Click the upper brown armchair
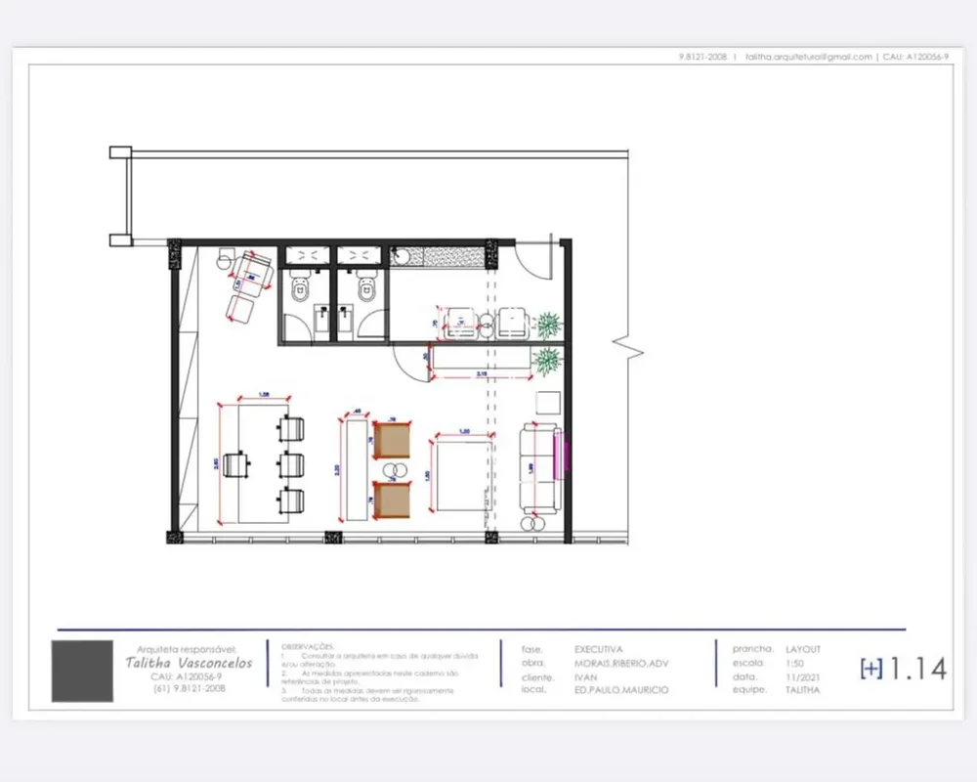The width and height of the screenshot is (977, 782). point(392,440)
